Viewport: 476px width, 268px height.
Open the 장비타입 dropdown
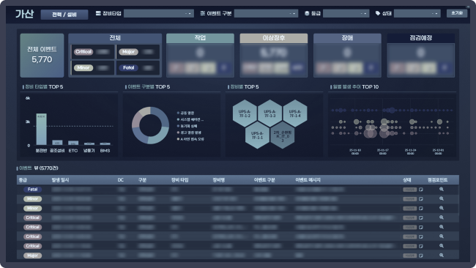159,13
